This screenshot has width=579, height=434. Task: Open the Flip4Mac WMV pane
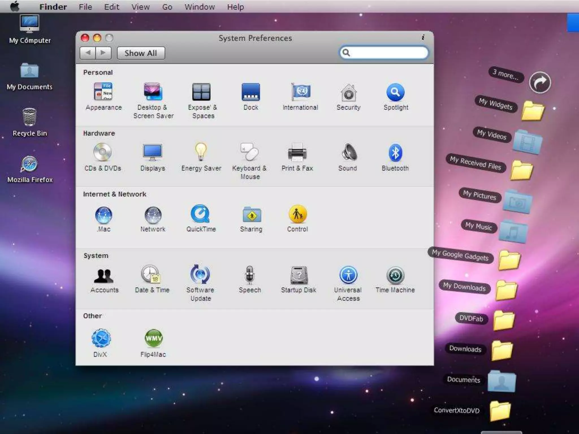153,338
